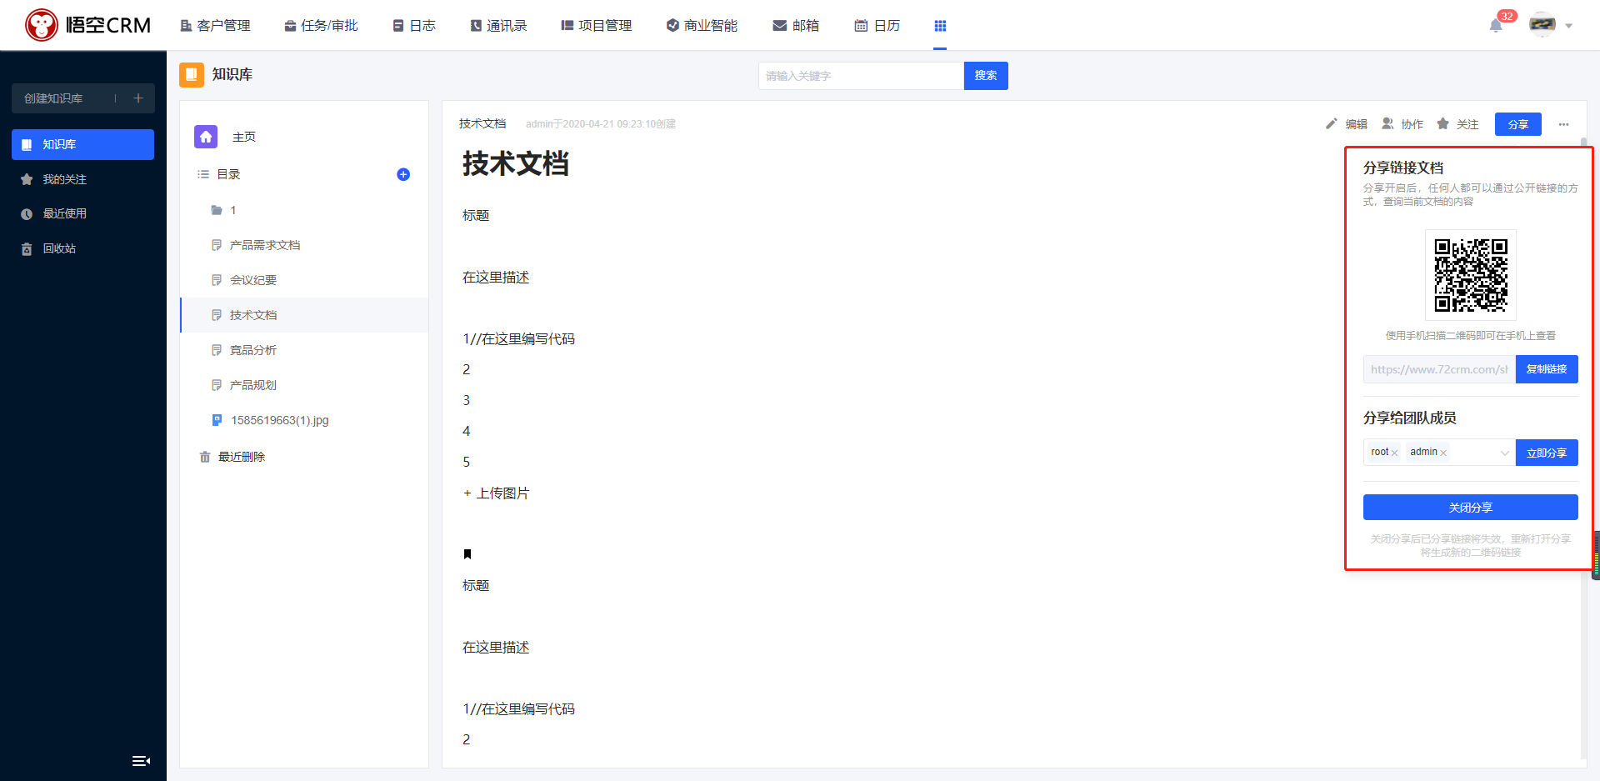Click 协作 collaborators button
This screenshot has height=781, width=1600.
point(1402,124)
